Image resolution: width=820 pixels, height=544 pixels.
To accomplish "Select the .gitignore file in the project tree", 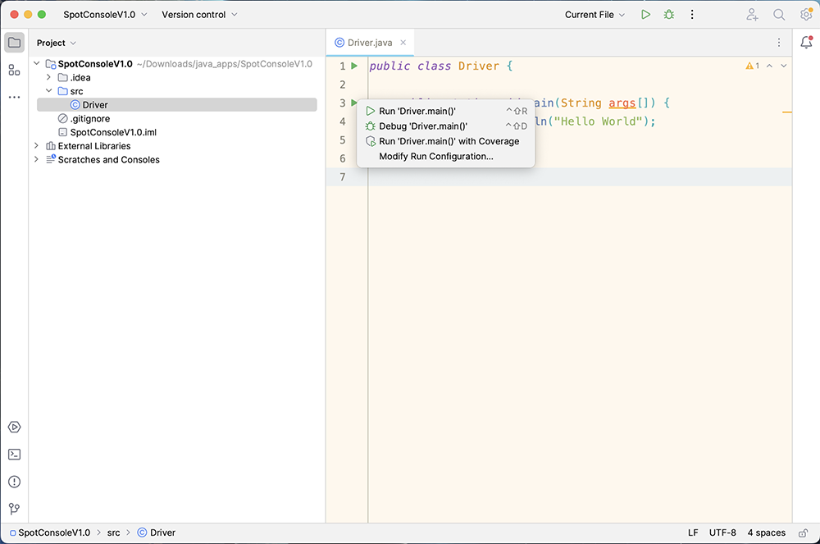I will point(89,119).
